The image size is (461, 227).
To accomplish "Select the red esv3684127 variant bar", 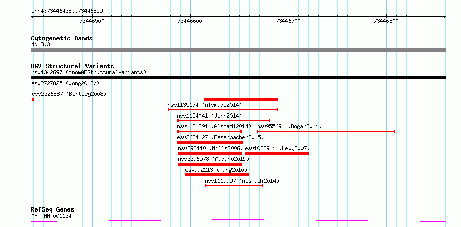I will (x=210, y=142).
